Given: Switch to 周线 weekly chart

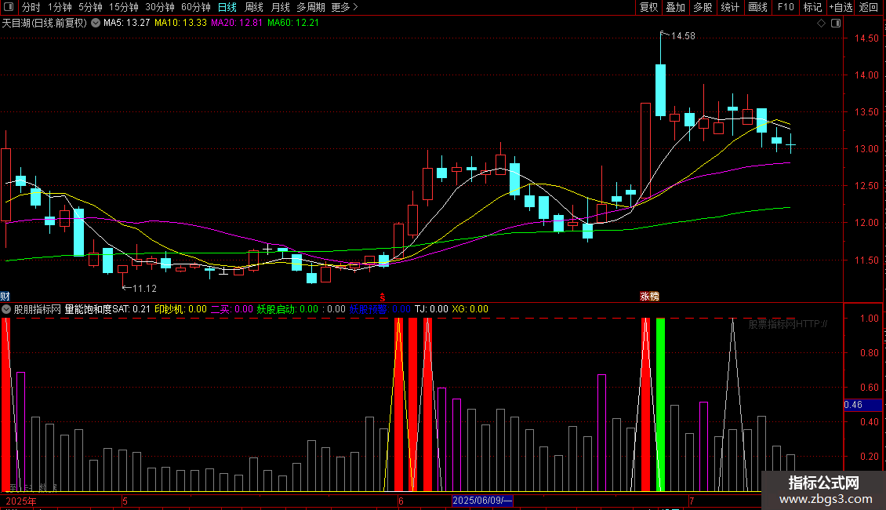Looking at the screenshot, I should 254,7.
